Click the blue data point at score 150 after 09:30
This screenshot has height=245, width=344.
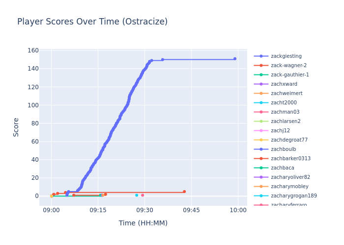point(163,60)
